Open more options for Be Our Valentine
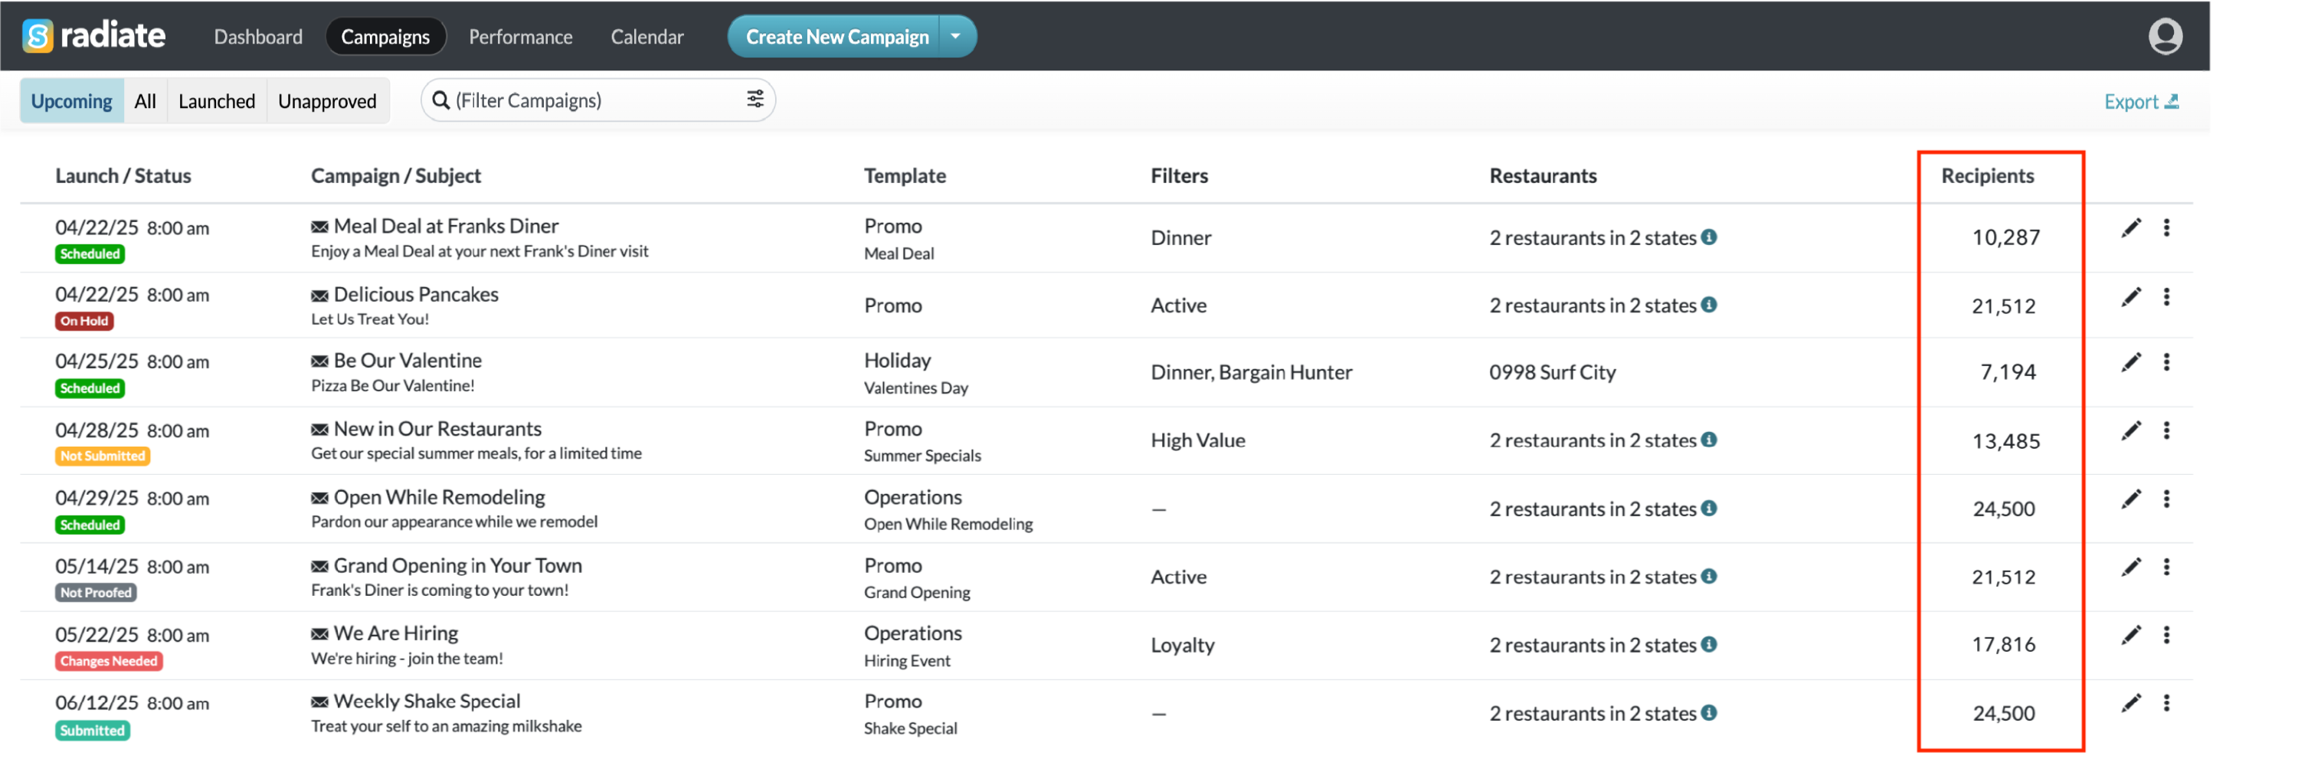 pyautogui.click(x=2167, y=362)
